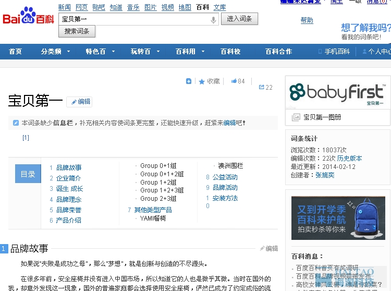Image resolution: width=391 pixels, height=291 pixels.
Task: Switch to the 音乐 search tab
Action: (133, 7)
